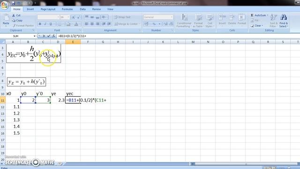Click the Orientation icon

[104, 17]
